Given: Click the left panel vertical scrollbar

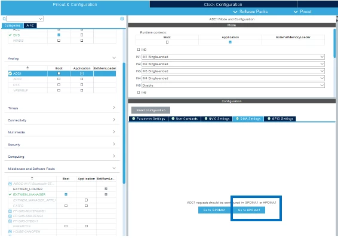Looking at the screenshot, I should click(124, 123).
